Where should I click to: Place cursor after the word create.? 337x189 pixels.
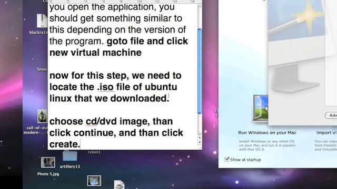click(x=81, y=144)
